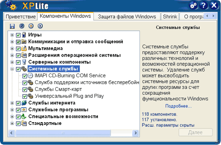221x145 pixels.
Task: Click the Мультимедиа category icon
Action: (24, 48)
